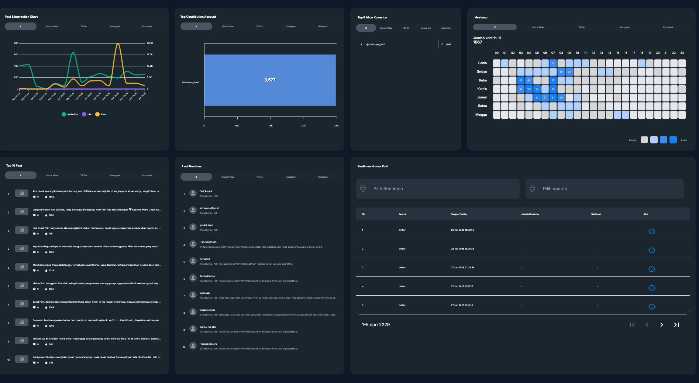The width and height of the screenshot is (699, 383).
Task: Select the darkest blue swatch in the heatmap legend
Action: [673, 140]
